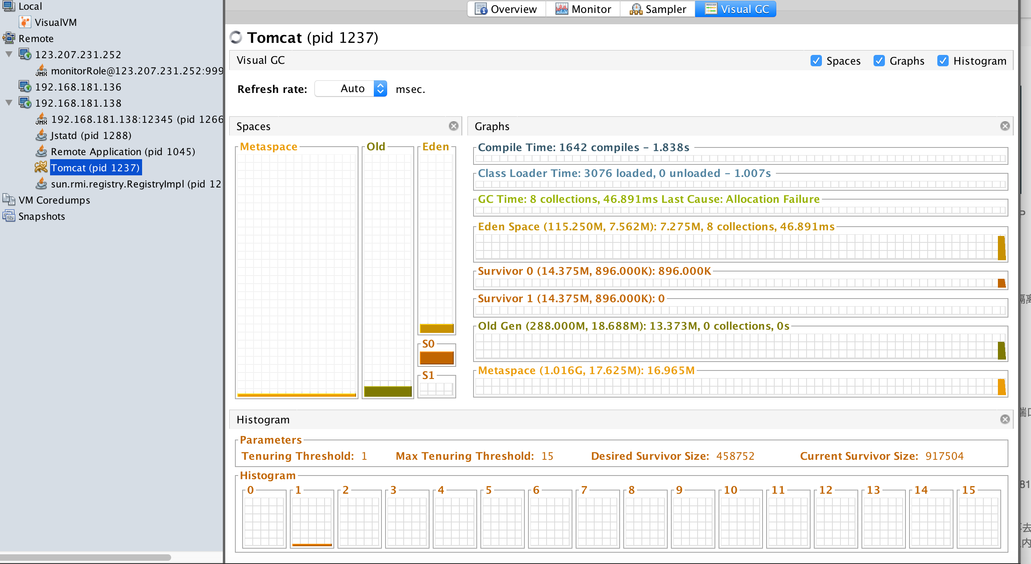
Task: Close the Graphs panel
Action: point(1005,126)
